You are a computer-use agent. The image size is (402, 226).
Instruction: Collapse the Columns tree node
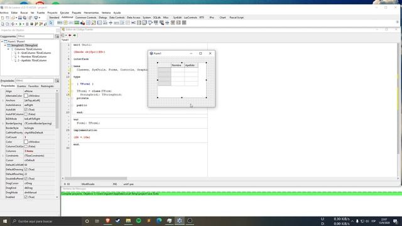point(8,49)
